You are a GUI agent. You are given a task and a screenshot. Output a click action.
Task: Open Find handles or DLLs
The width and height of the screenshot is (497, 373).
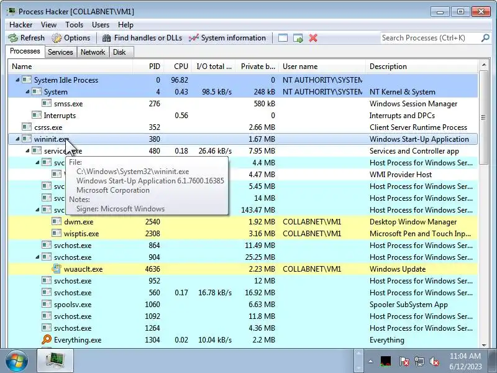point(142,38)
